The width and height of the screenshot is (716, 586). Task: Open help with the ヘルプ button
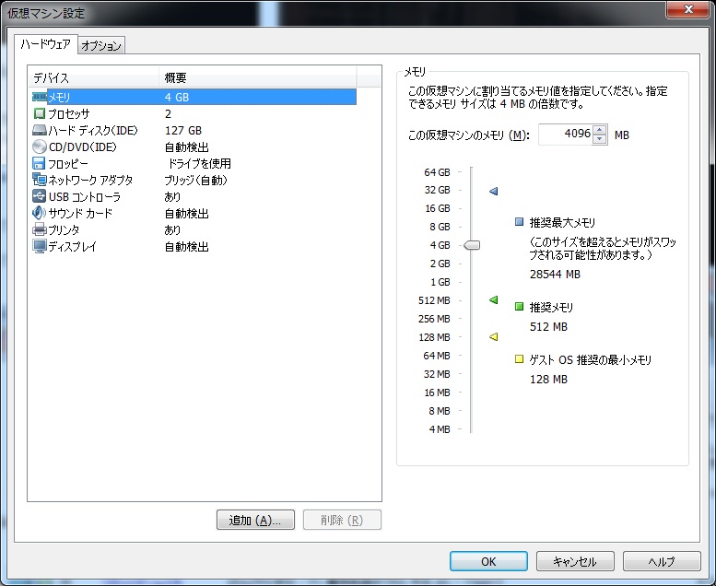(x=662, y=561)
